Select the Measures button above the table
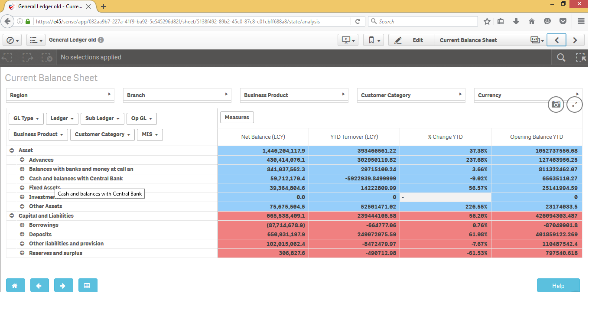Image resolution: width=592 pixels, height=333 pixels. (x=237, y=117)
